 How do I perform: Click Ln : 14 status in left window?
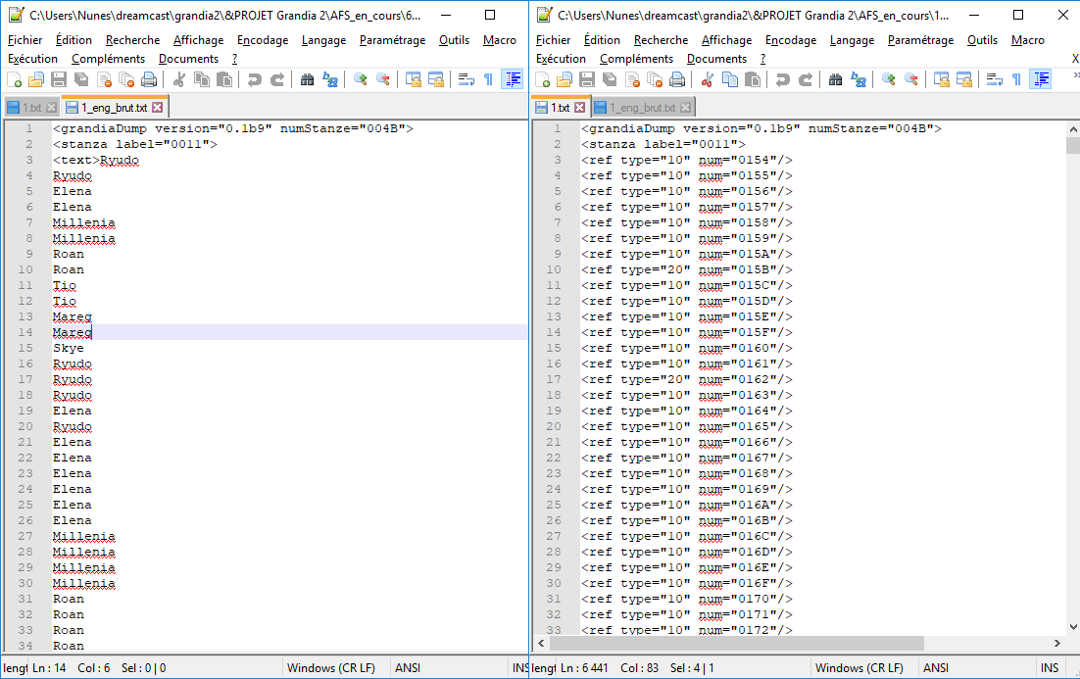[x=50, y=668]
